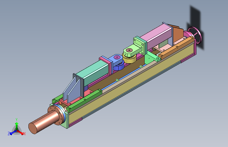Select the orange top rail near the handwheel
This screenshot has width=228, height=147.
point(176,47)
